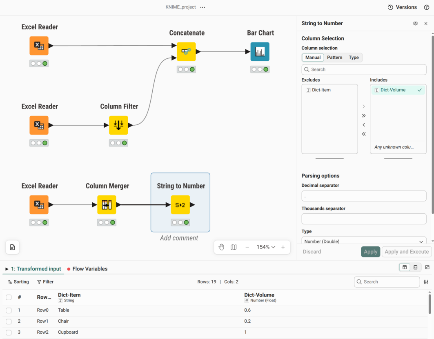434x339 pixels.
Task: Click the Apply and Execute button
Action: point(407,252)
